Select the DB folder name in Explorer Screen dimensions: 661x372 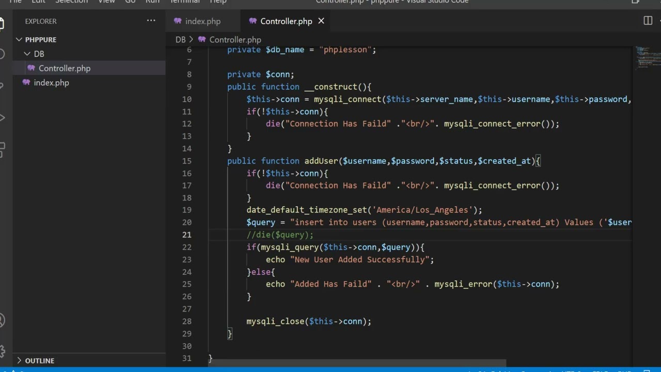click(x=39, y=54)
